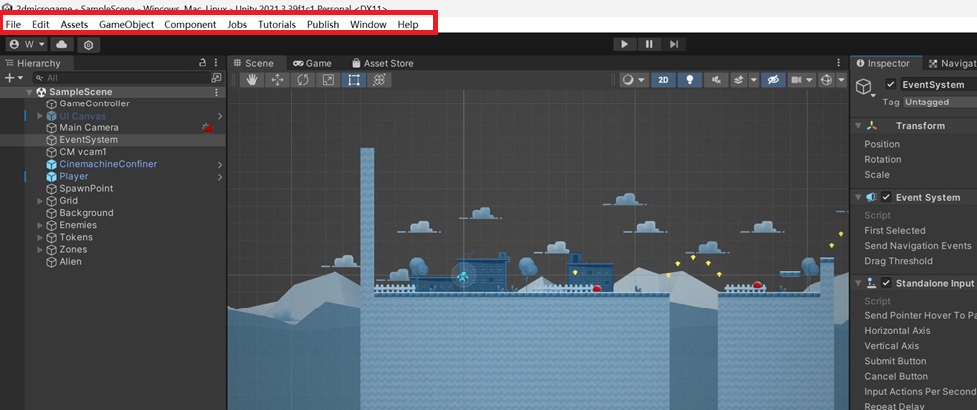Expand Enemies in Hierarchy
Image resolution: width=977 pixels, height=410 pixels.
click(40, 225)
